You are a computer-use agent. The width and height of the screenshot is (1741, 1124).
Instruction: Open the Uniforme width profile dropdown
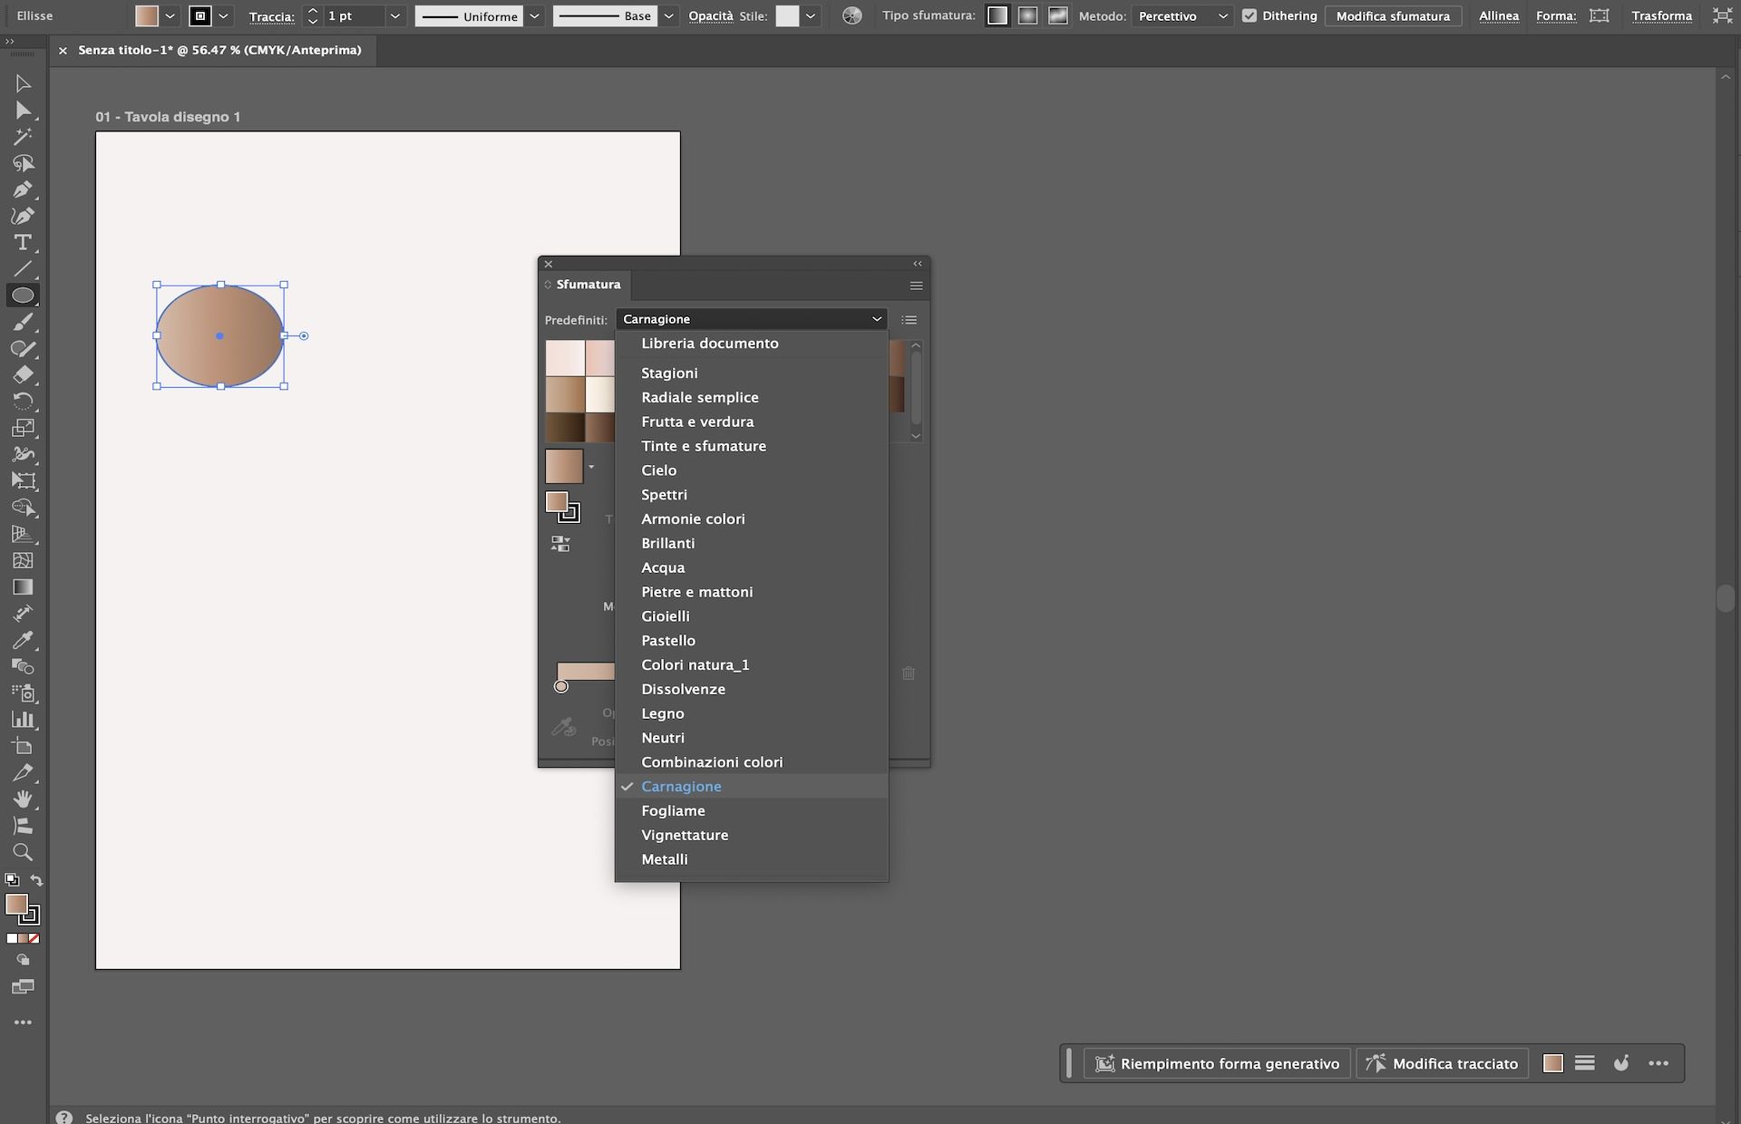pyautogui.click(x=533, y=15)
